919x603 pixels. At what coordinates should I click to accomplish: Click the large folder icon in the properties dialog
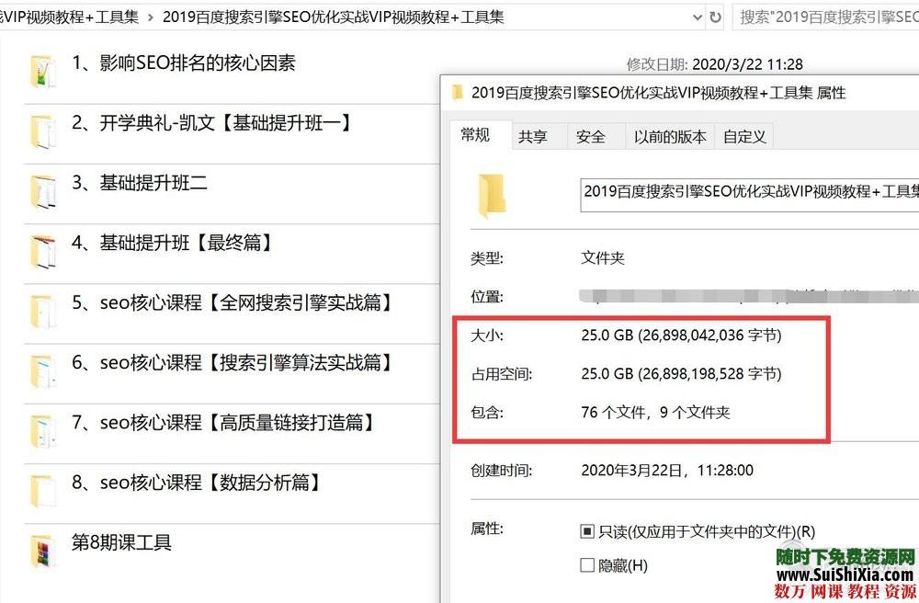(492, 192)
